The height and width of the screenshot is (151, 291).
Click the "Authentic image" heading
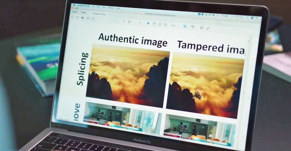[133, 40]
